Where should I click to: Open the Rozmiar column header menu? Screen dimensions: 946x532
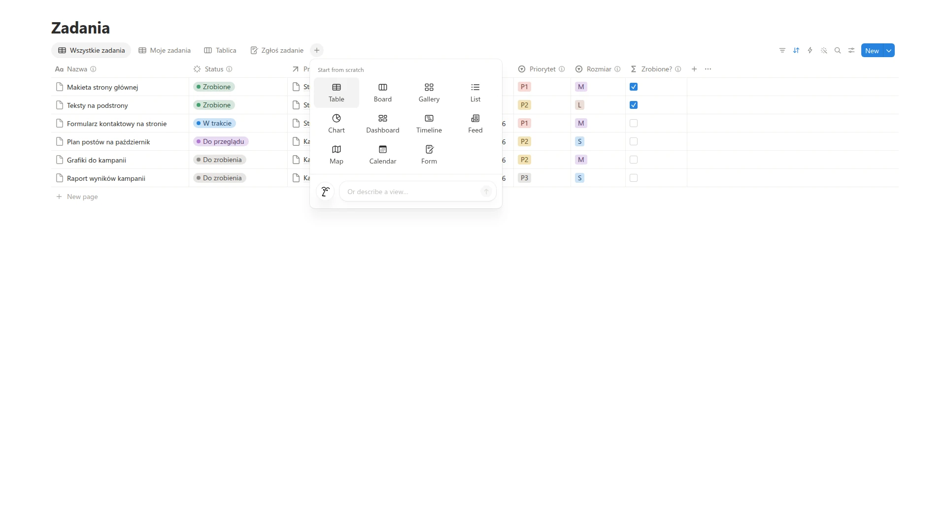coord(598,69)
